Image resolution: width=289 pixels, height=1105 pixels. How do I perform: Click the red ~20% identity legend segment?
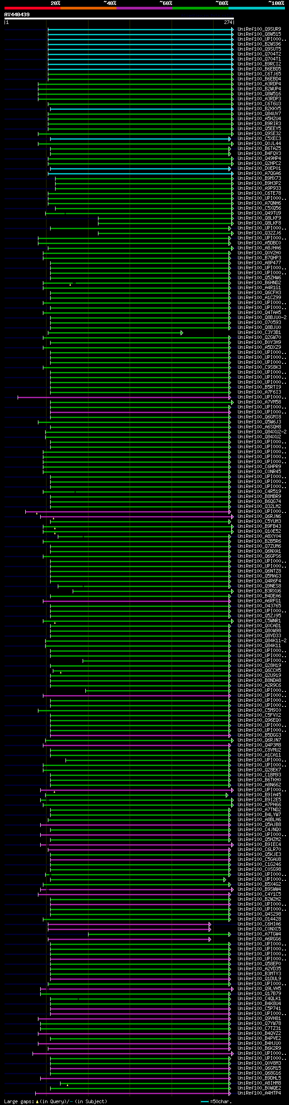[32, 8]
